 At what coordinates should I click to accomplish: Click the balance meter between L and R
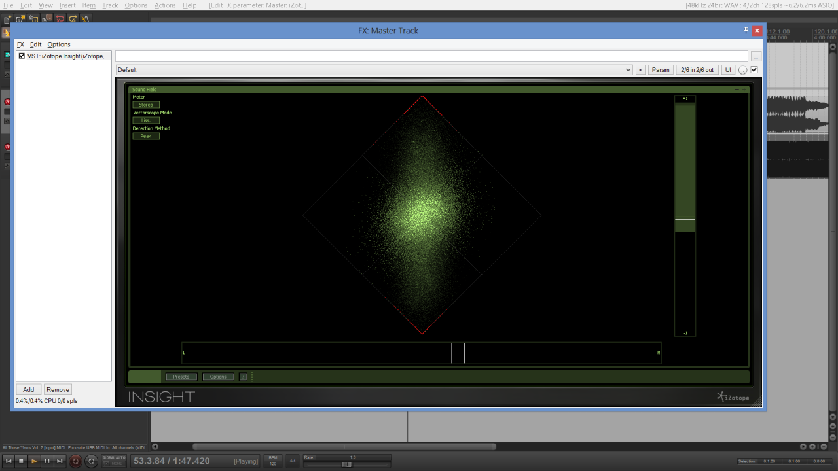[x=422, y=353]
